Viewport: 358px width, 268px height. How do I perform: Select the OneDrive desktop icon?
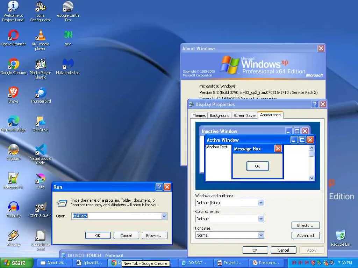coord(41,124)
